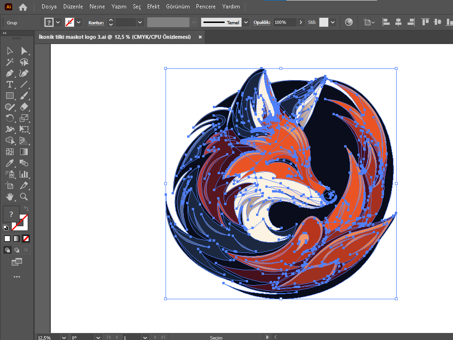The height and width of the screenshot is (340, 453).
Task: Select the Slice tool
Action: point(24,185)
